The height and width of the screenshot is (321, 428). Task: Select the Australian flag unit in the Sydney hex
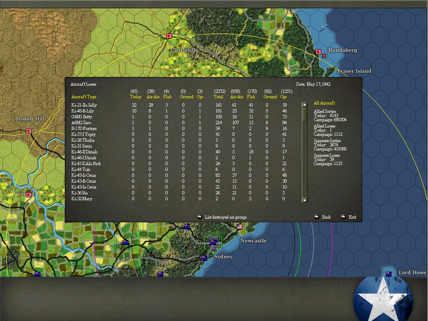tap(212, 242)
